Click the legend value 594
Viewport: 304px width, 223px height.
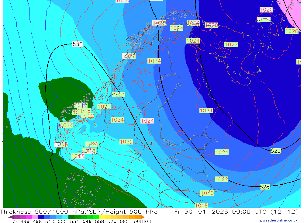136,221
